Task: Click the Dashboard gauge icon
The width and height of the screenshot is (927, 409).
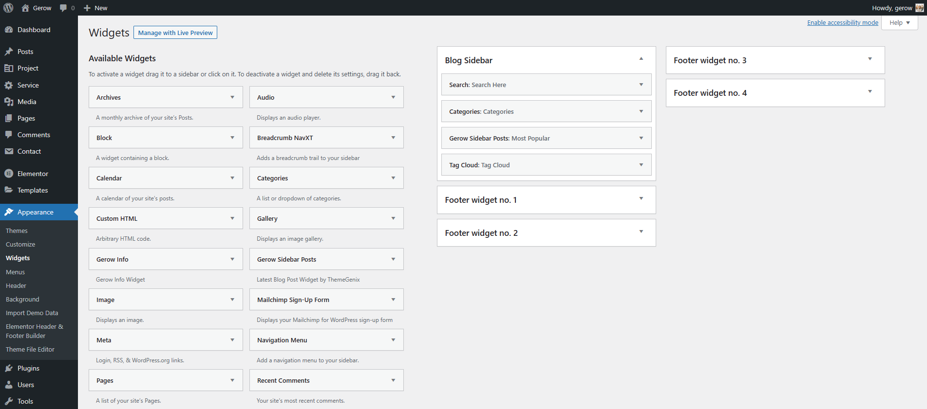Action: [x=9, y=30]
